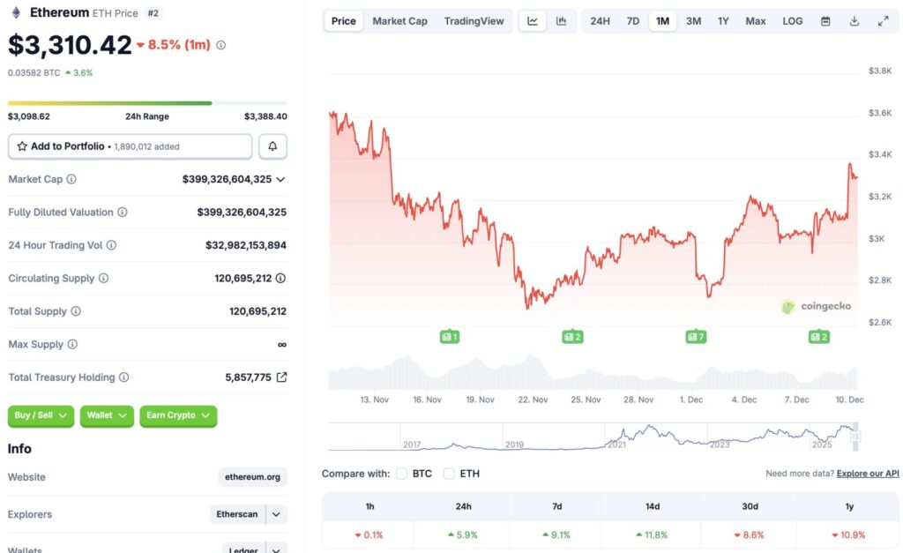Open the Explorers dropdown next to Etherscan
The image size is (903, 553).
[x=275, y=514]
